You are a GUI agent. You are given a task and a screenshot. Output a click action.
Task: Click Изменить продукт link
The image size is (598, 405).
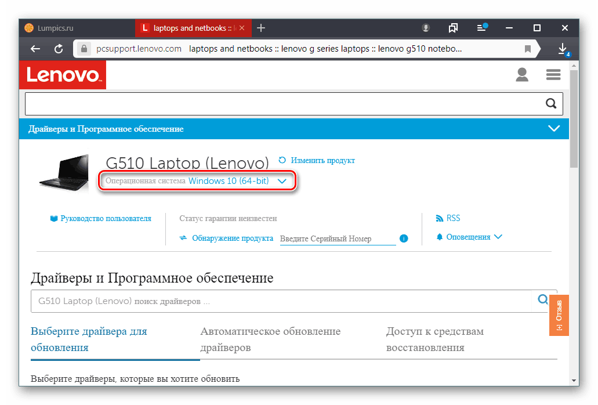coord(322,161)
